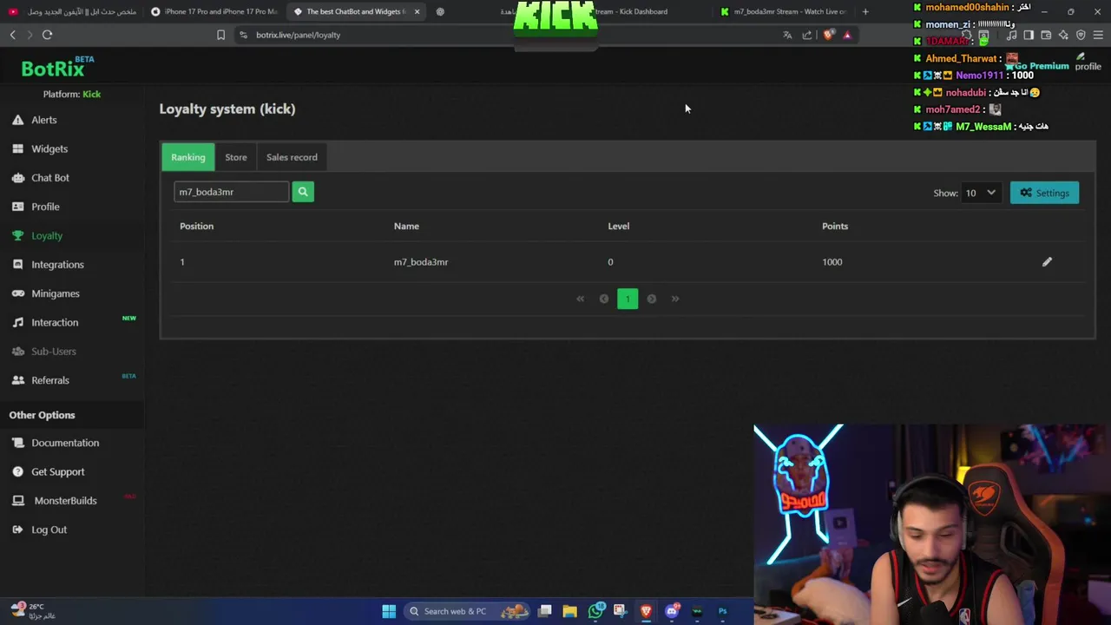1111x625 pixels.
Task: Open the translate page icon
Action: click(x=787, y=35)
